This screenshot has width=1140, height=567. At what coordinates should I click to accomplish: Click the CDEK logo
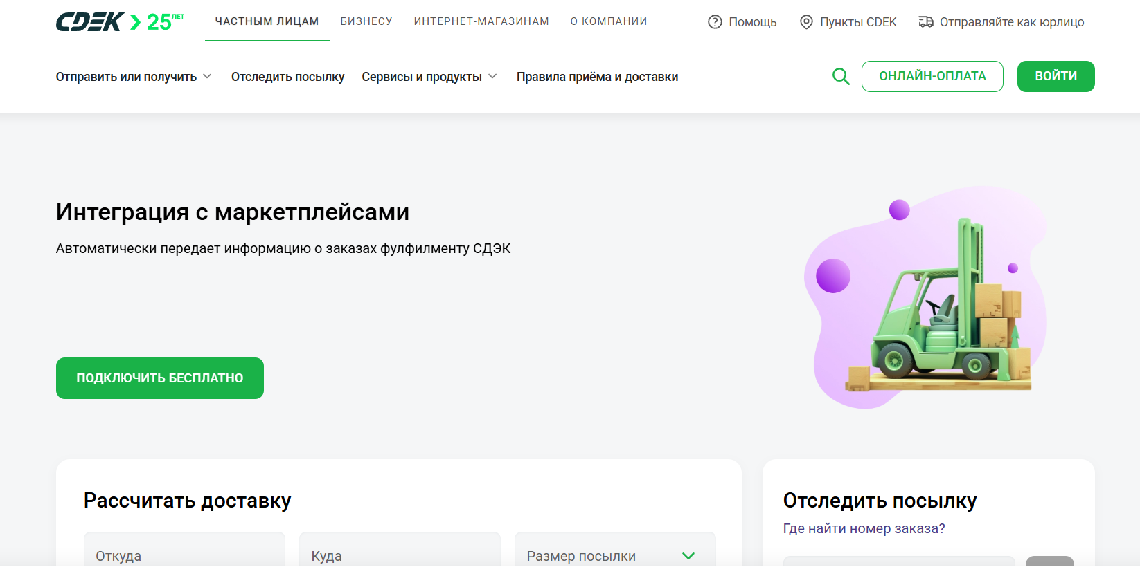pyautogui.click(x=90, y=22)
